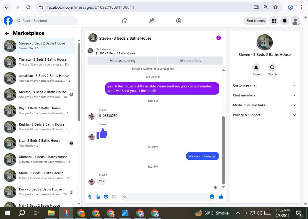Image resolution: width=308 pixels, height=219 pixels.
Task: Click the volume icon in system tray
Action: point(260,213)
